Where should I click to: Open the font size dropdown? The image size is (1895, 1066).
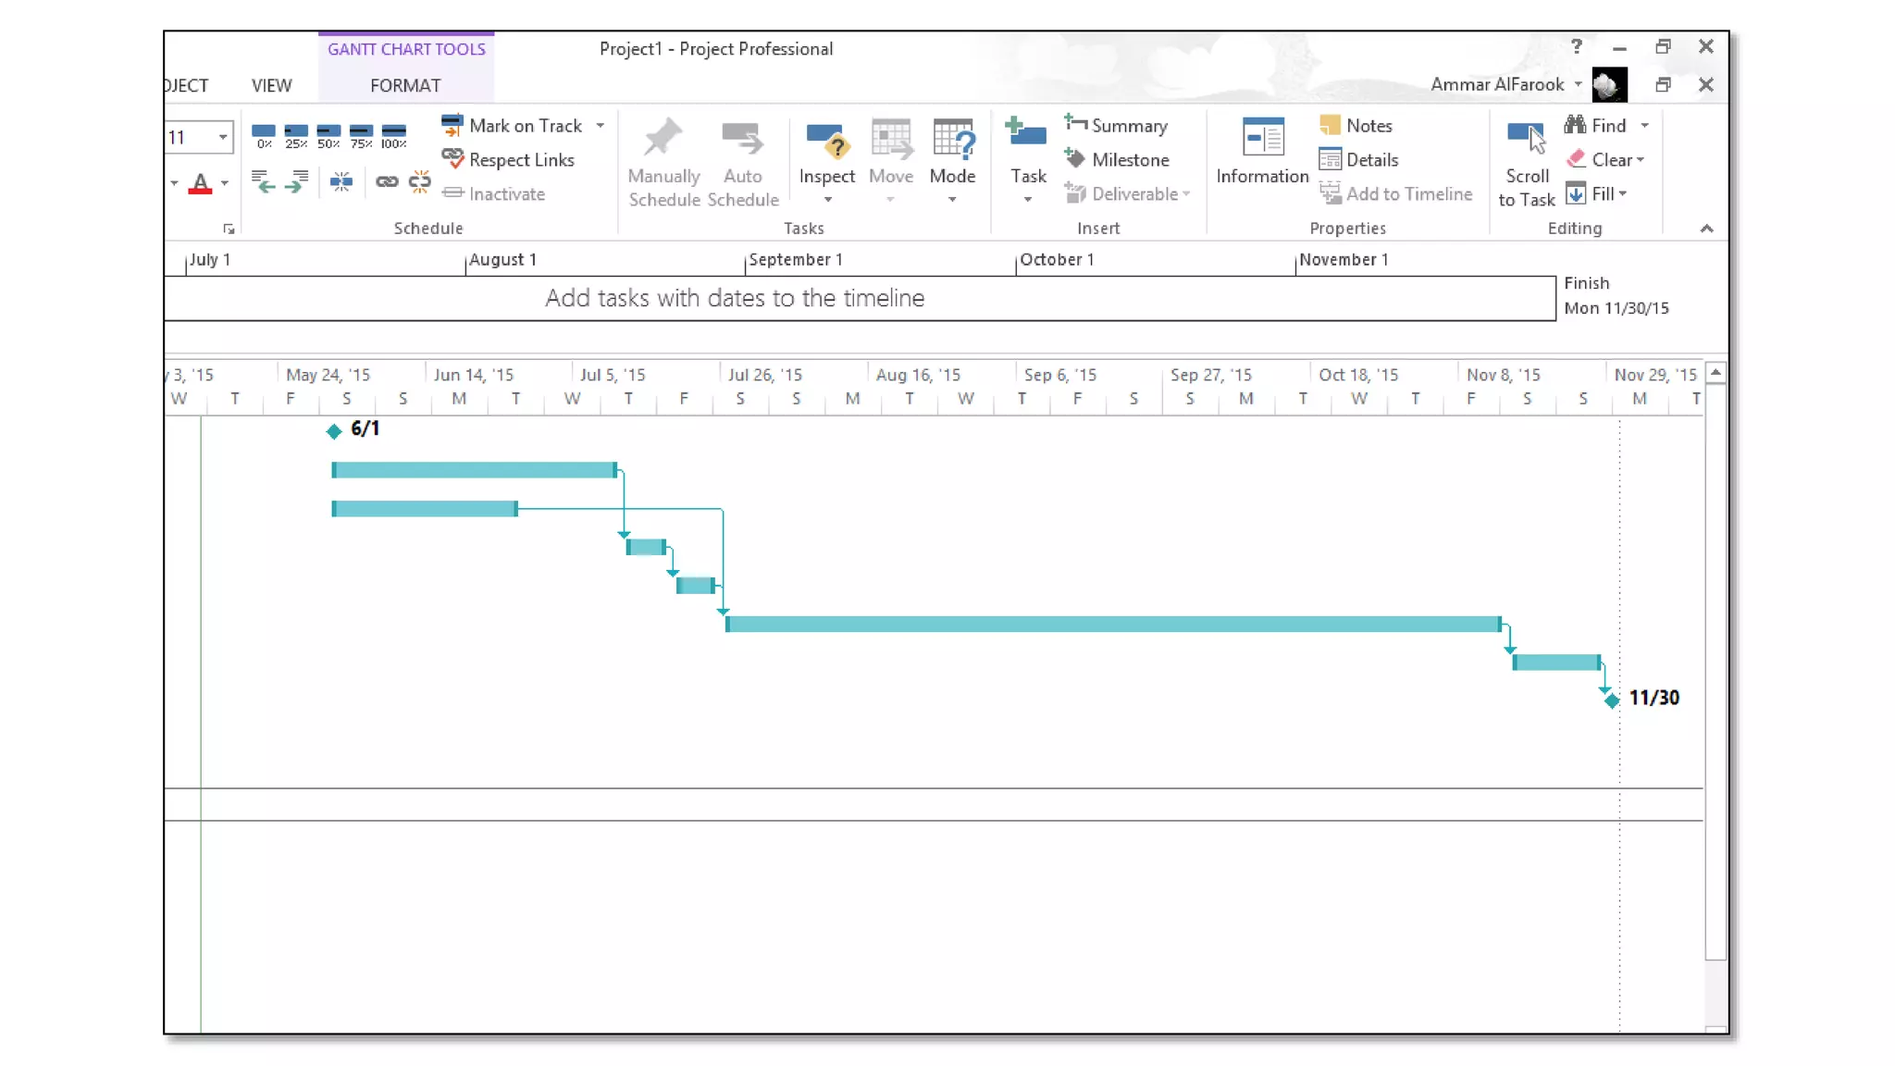click(x=223, y=137)
